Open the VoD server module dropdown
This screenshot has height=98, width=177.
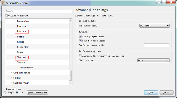tap(154, 26)
